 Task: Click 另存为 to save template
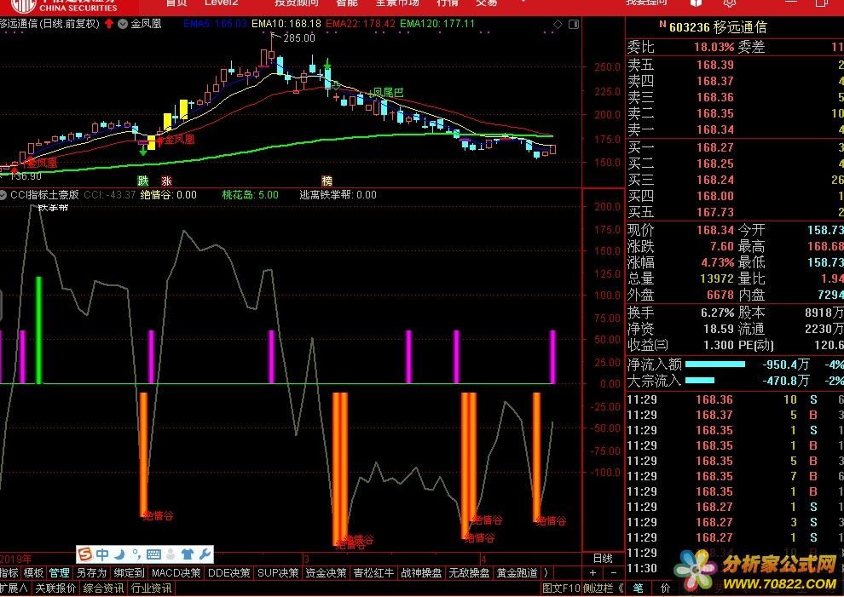click(91, 573)
